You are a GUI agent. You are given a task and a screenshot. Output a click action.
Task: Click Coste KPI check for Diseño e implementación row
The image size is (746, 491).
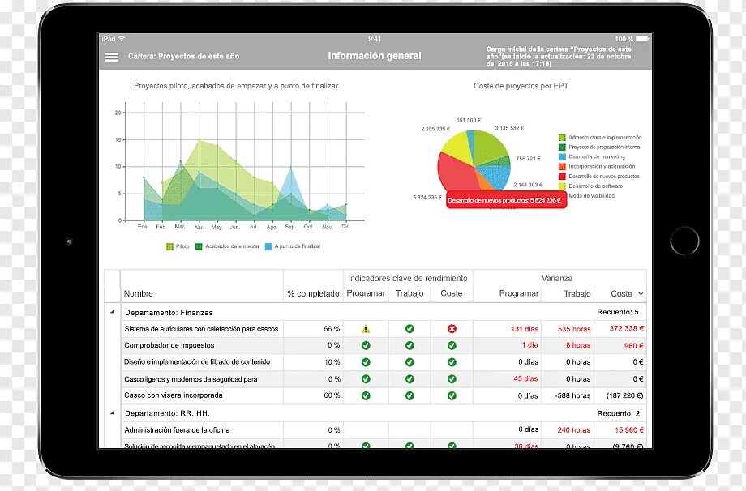click(452, 362)
